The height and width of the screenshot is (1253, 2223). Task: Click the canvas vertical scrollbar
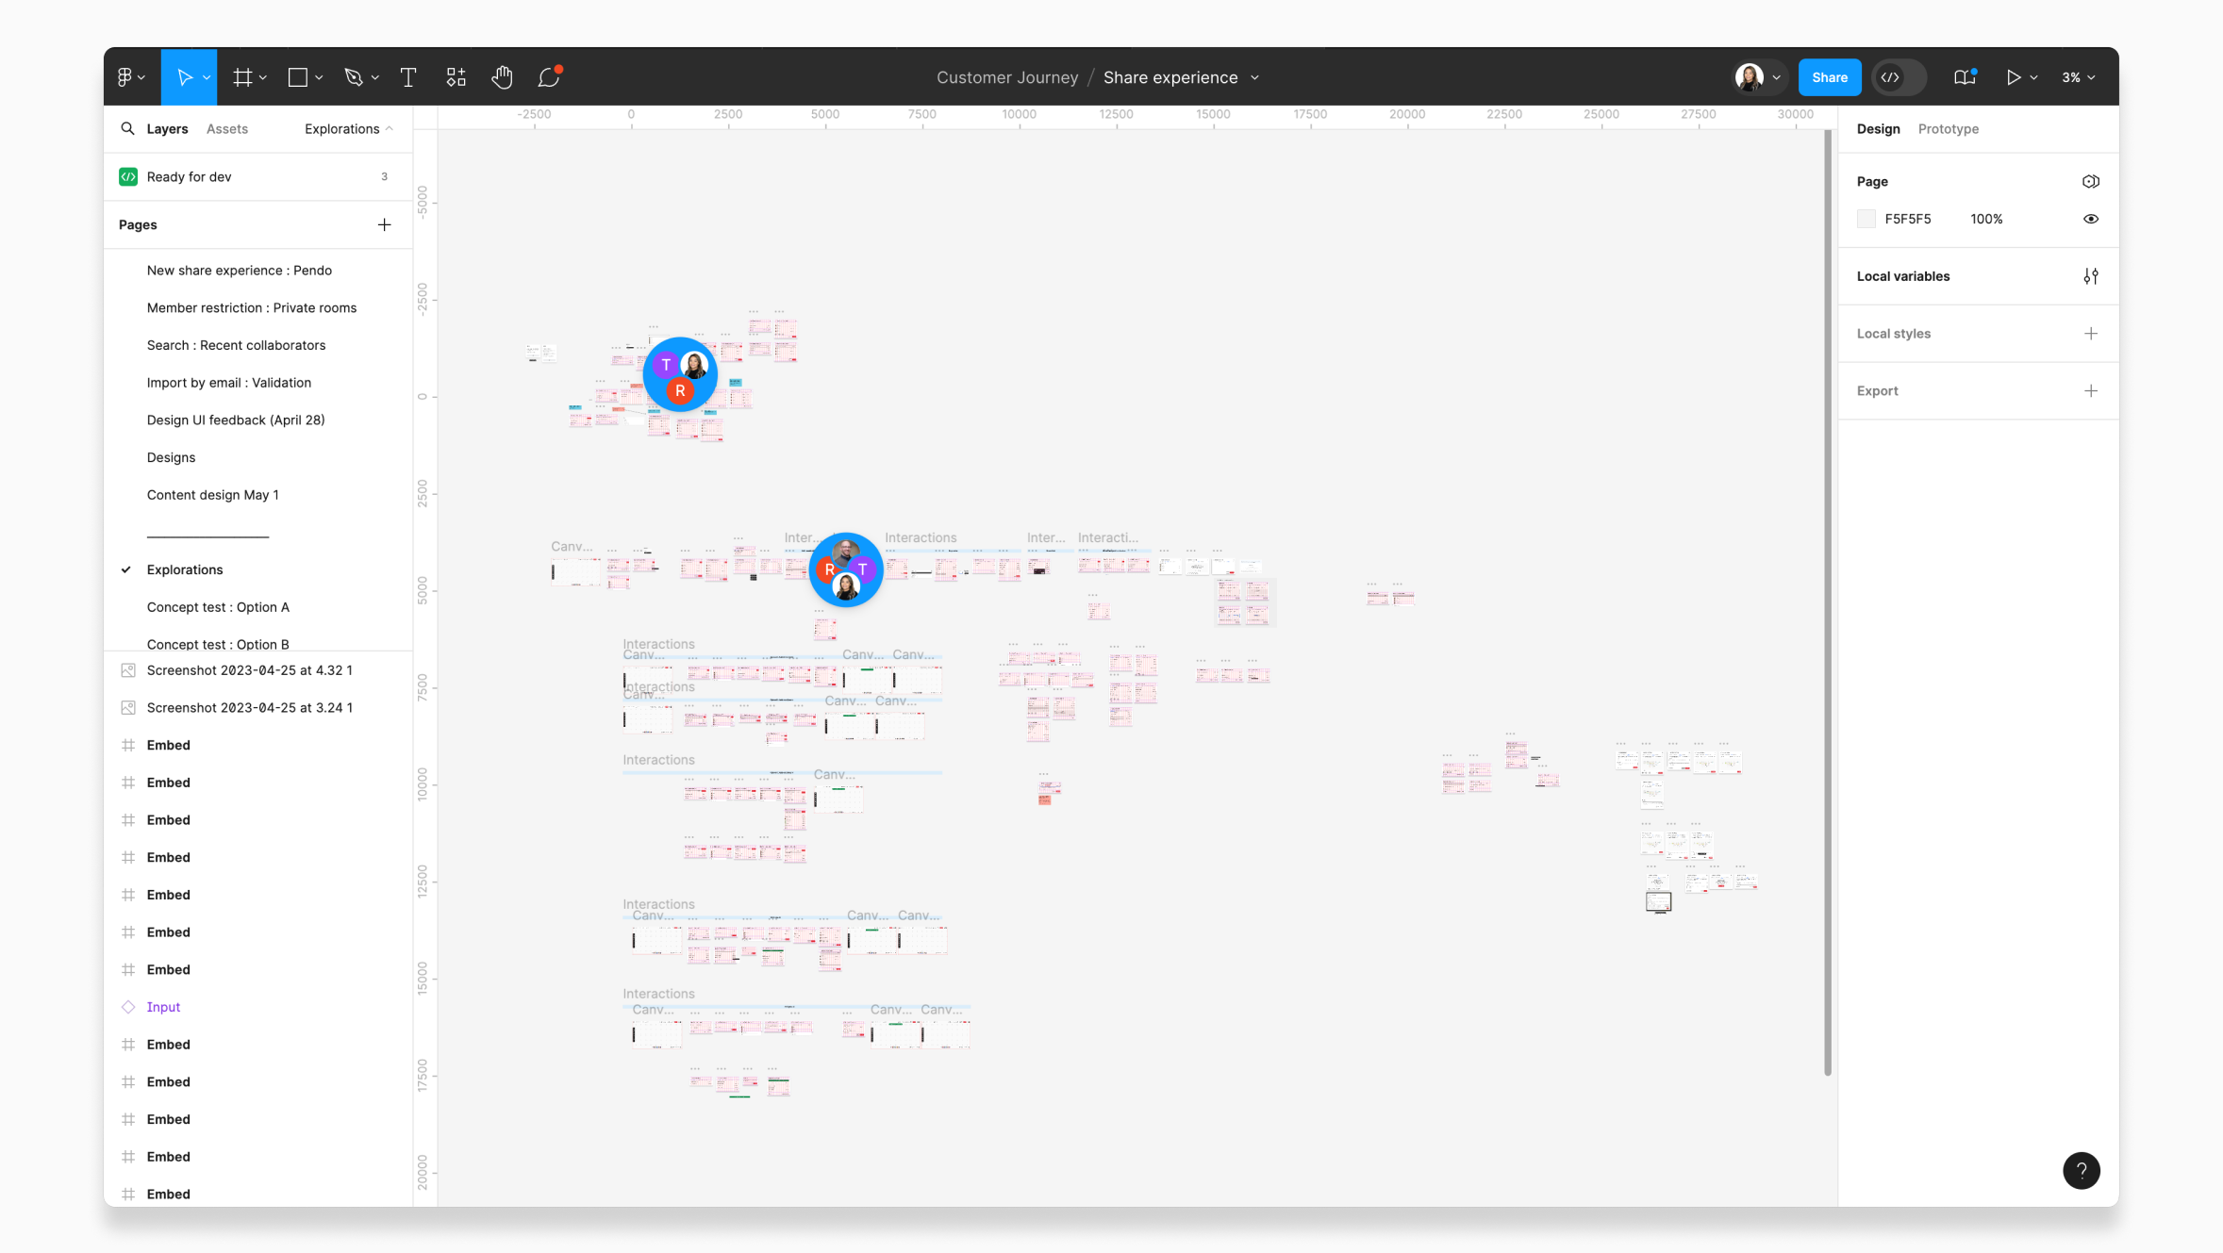coord(1827,603)
